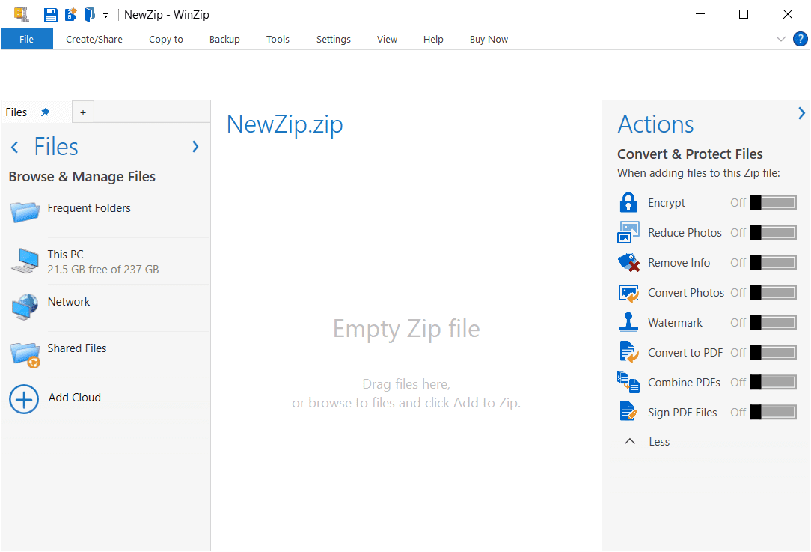Click the Shared Files folder icon
This screenshot has width=811, height=552.
pos(25,355)
